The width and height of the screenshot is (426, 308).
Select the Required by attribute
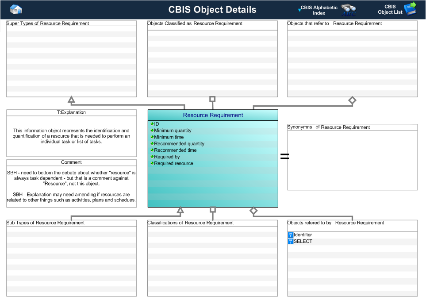pos(167,157)
